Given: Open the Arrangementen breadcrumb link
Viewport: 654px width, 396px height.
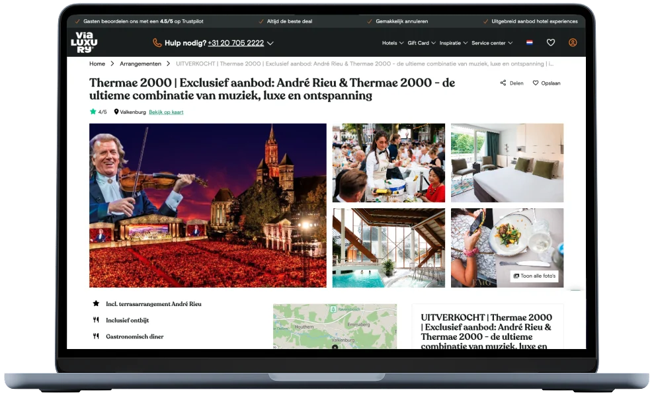Looking at the screenshot, I should (x=140, y=63).
